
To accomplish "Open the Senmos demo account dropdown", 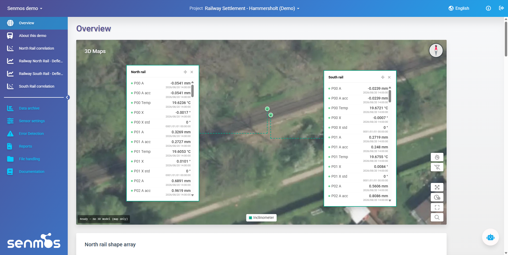I will pos(25,8).
